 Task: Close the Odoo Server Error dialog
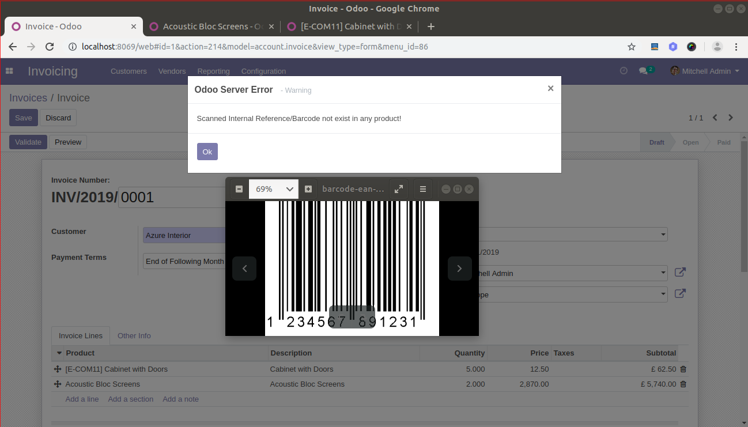tap(550, 88)
